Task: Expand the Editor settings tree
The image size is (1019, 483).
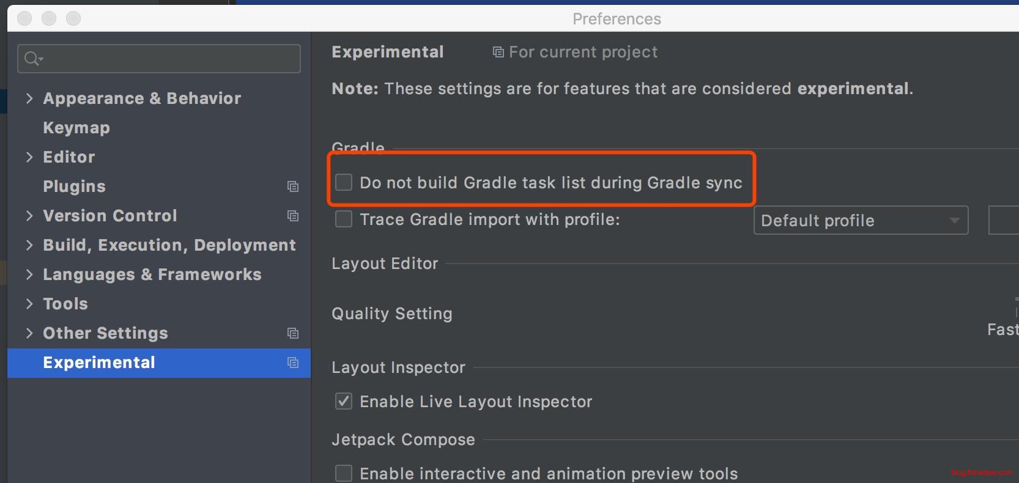Action: [x=29, y=157]
